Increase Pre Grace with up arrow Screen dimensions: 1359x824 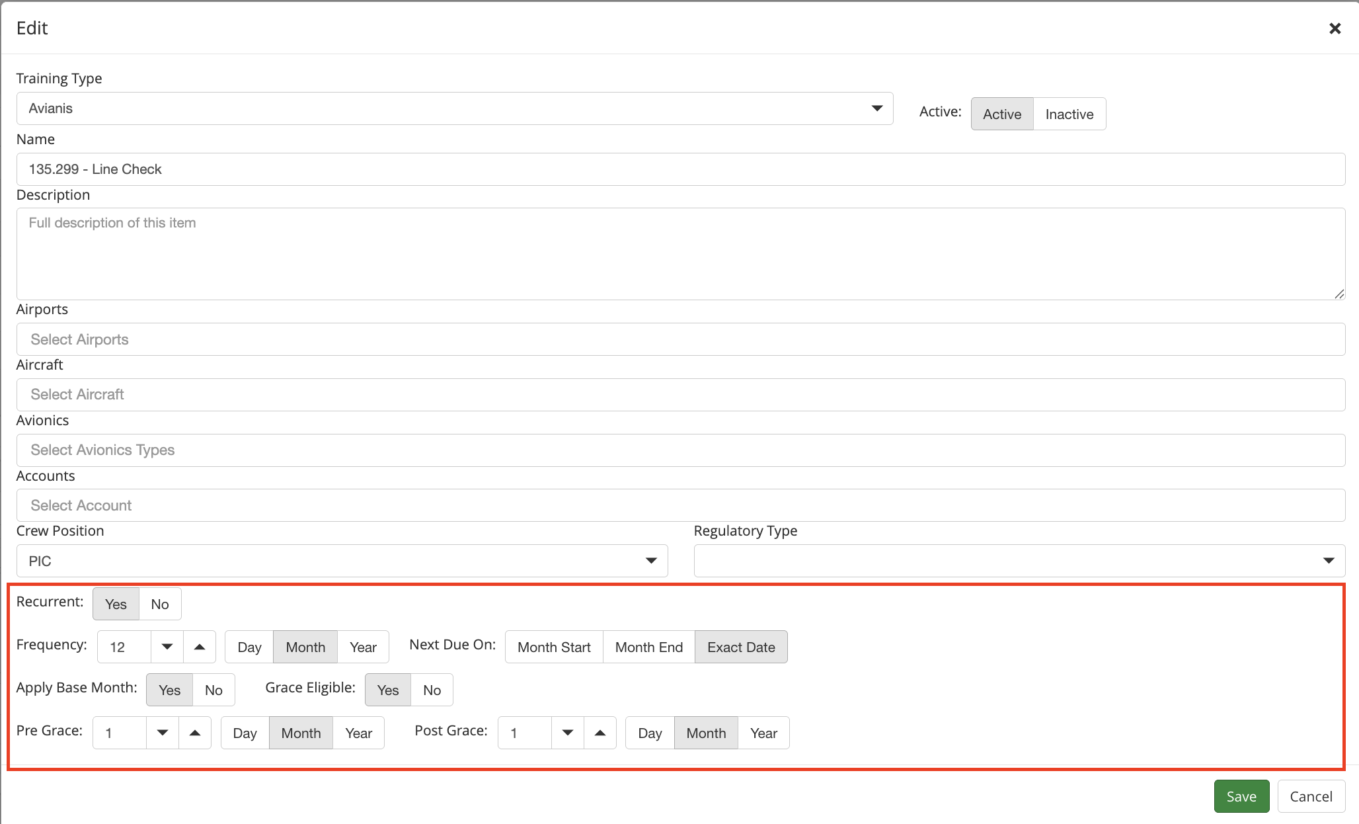click(x=195, y=733)
